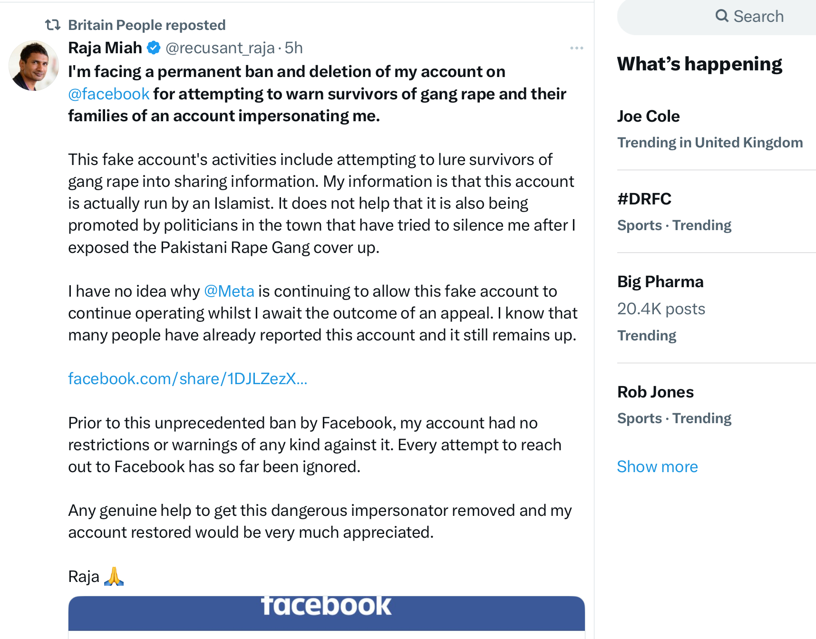
Task: Open the #DRFC trending hashtag
Action: [x=644, y=199]
